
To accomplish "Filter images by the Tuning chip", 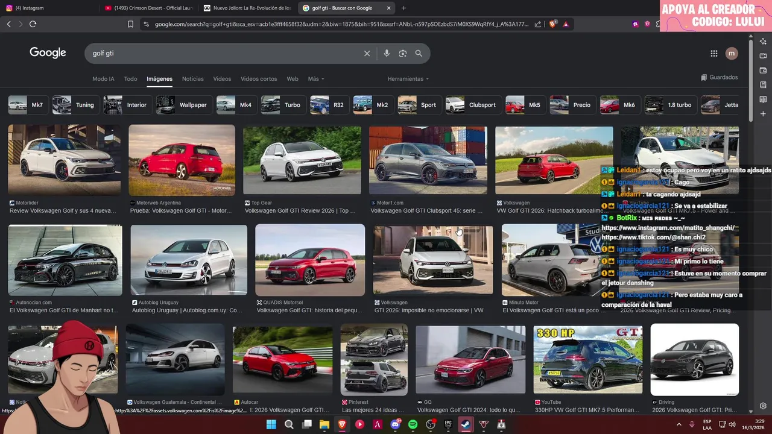I will coord(75,105).
